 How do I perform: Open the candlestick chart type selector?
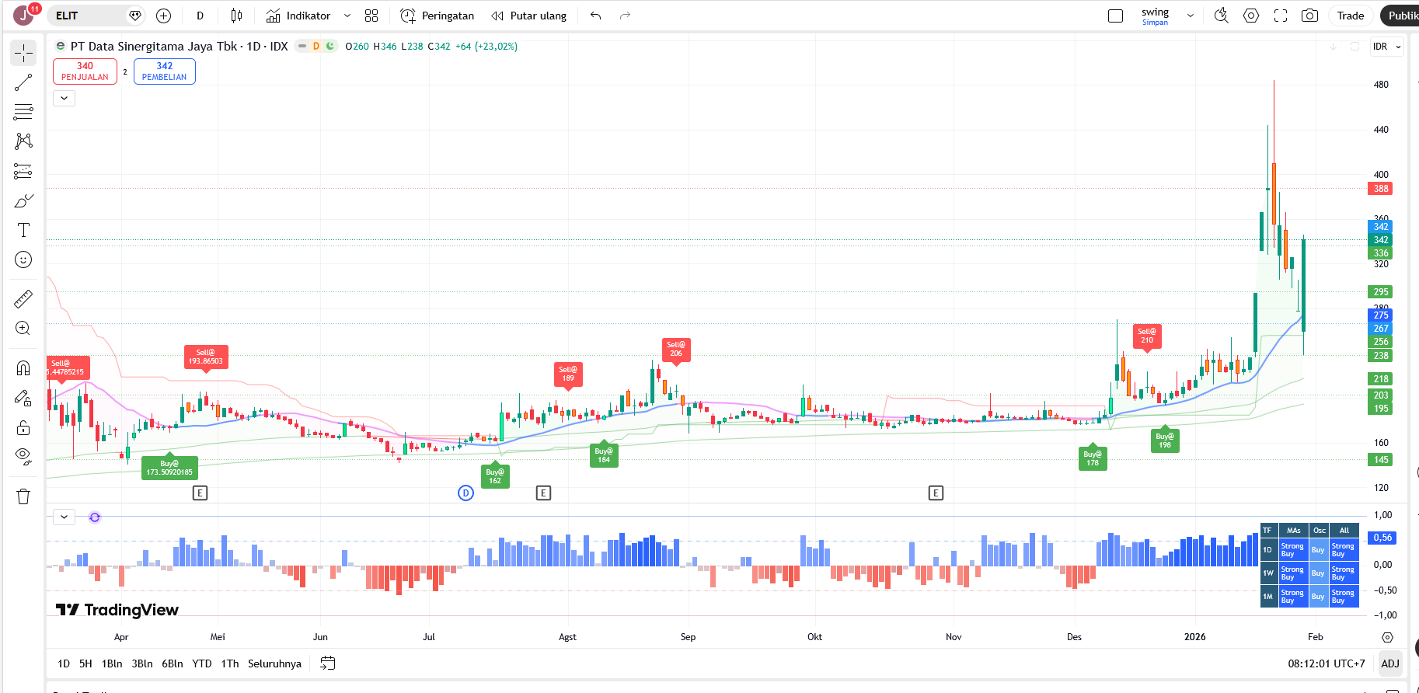click(236, 16)
